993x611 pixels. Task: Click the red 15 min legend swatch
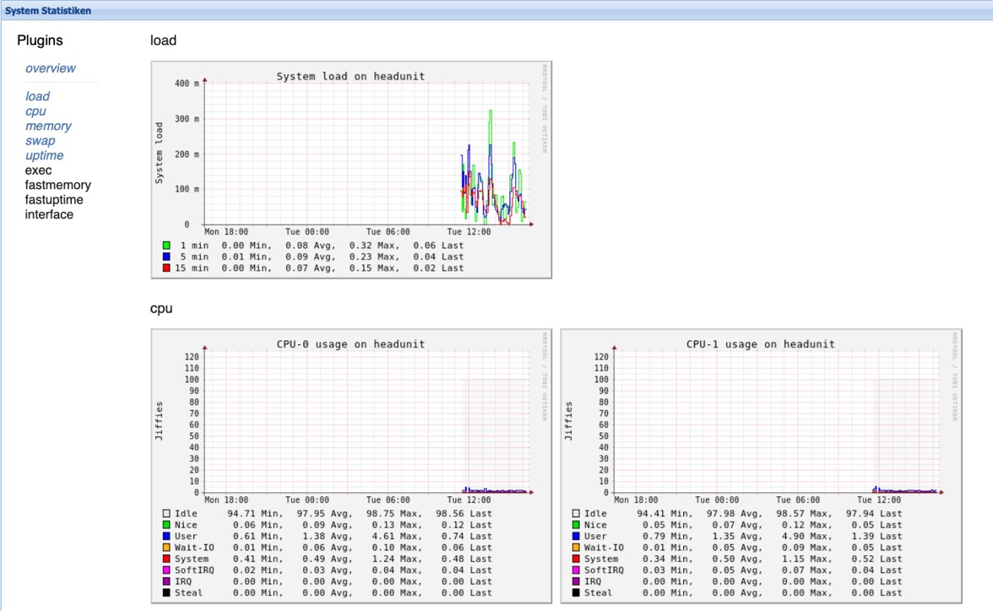click(x=166, y=268)
